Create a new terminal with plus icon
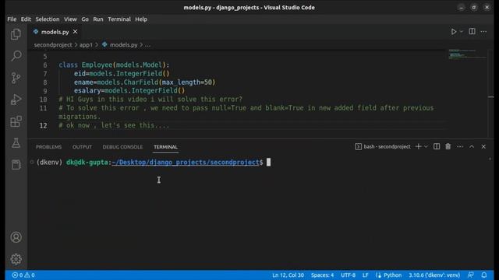The height and width of the screenshot is (280, 499). [x=419, y=147]
